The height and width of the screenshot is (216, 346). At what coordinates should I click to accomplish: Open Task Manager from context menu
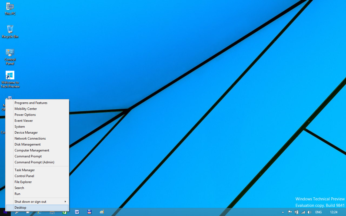[x=25, y=170]
